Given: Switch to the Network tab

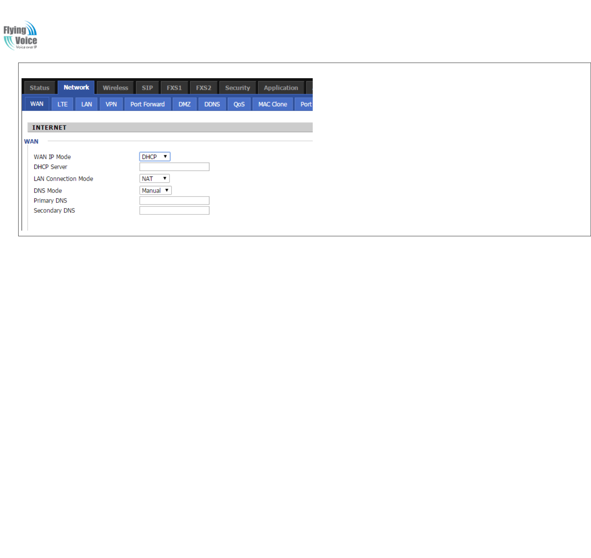Looking at the screenshot, I should tap(76, 87).
